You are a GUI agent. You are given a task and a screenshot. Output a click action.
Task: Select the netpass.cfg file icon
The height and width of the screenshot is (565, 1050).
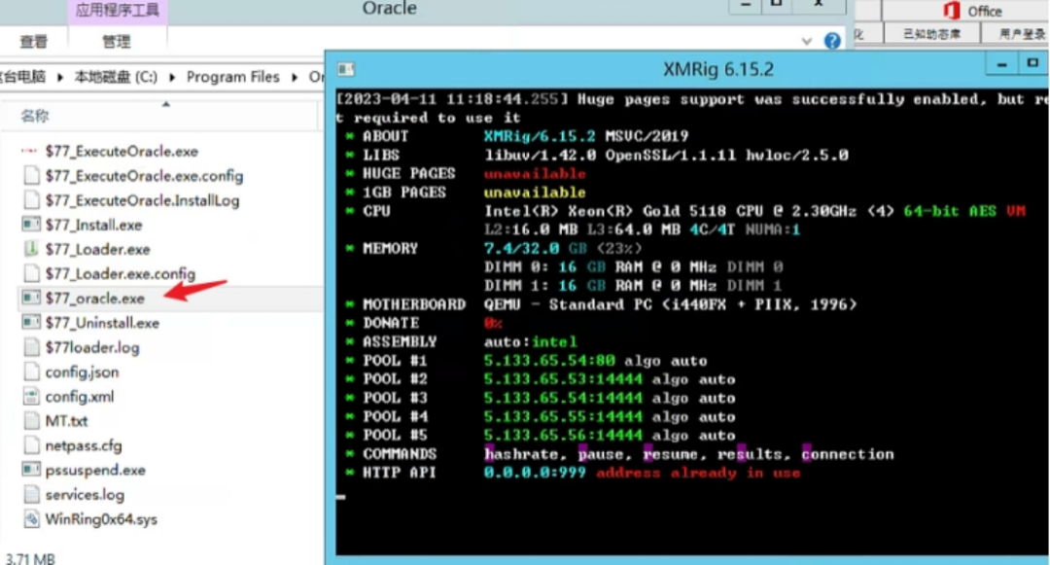31,445
